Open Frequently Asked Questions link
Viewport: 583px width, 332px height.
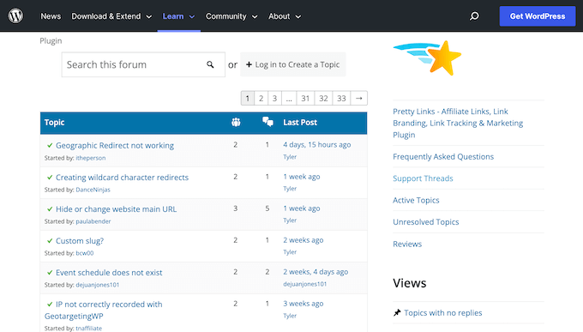pos(443,157)
